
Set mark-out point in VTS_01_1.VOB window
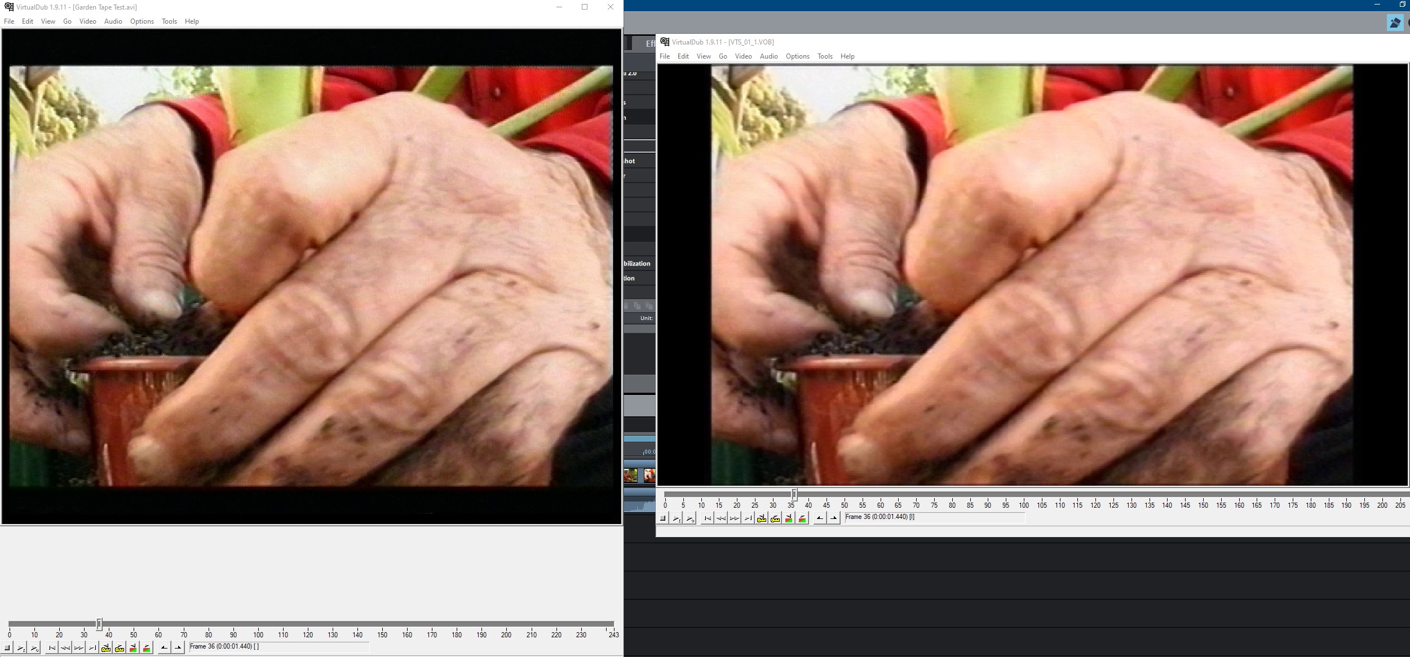(x=834, y=518)
